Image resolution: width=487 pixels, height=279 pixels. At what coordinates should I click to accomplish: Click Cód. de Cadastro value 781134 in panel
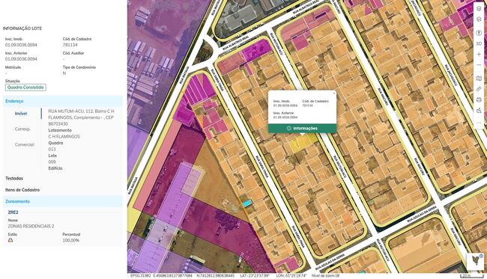(70, 45)
